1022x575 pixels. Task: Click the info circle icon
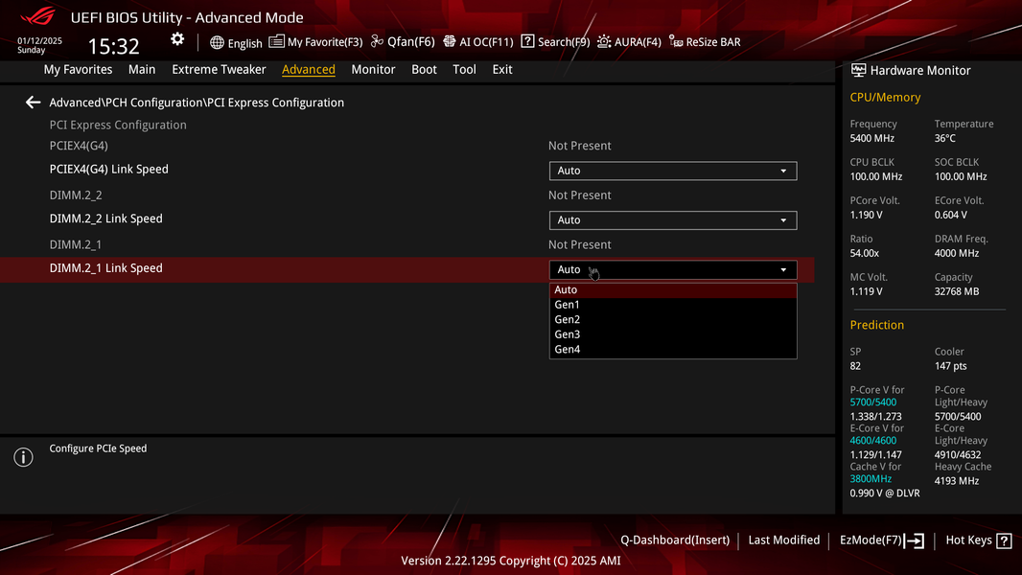23,457
